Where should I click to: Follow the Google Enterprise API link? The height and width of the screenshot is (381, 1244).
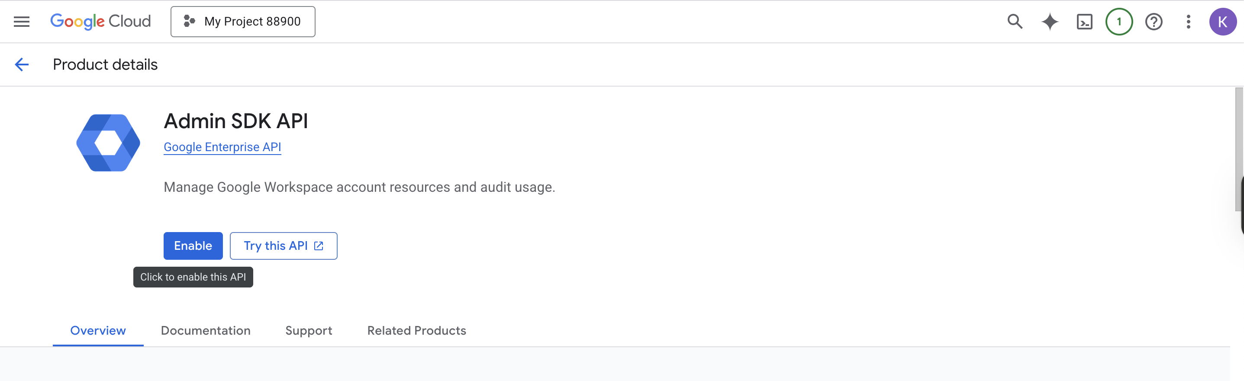222,147
